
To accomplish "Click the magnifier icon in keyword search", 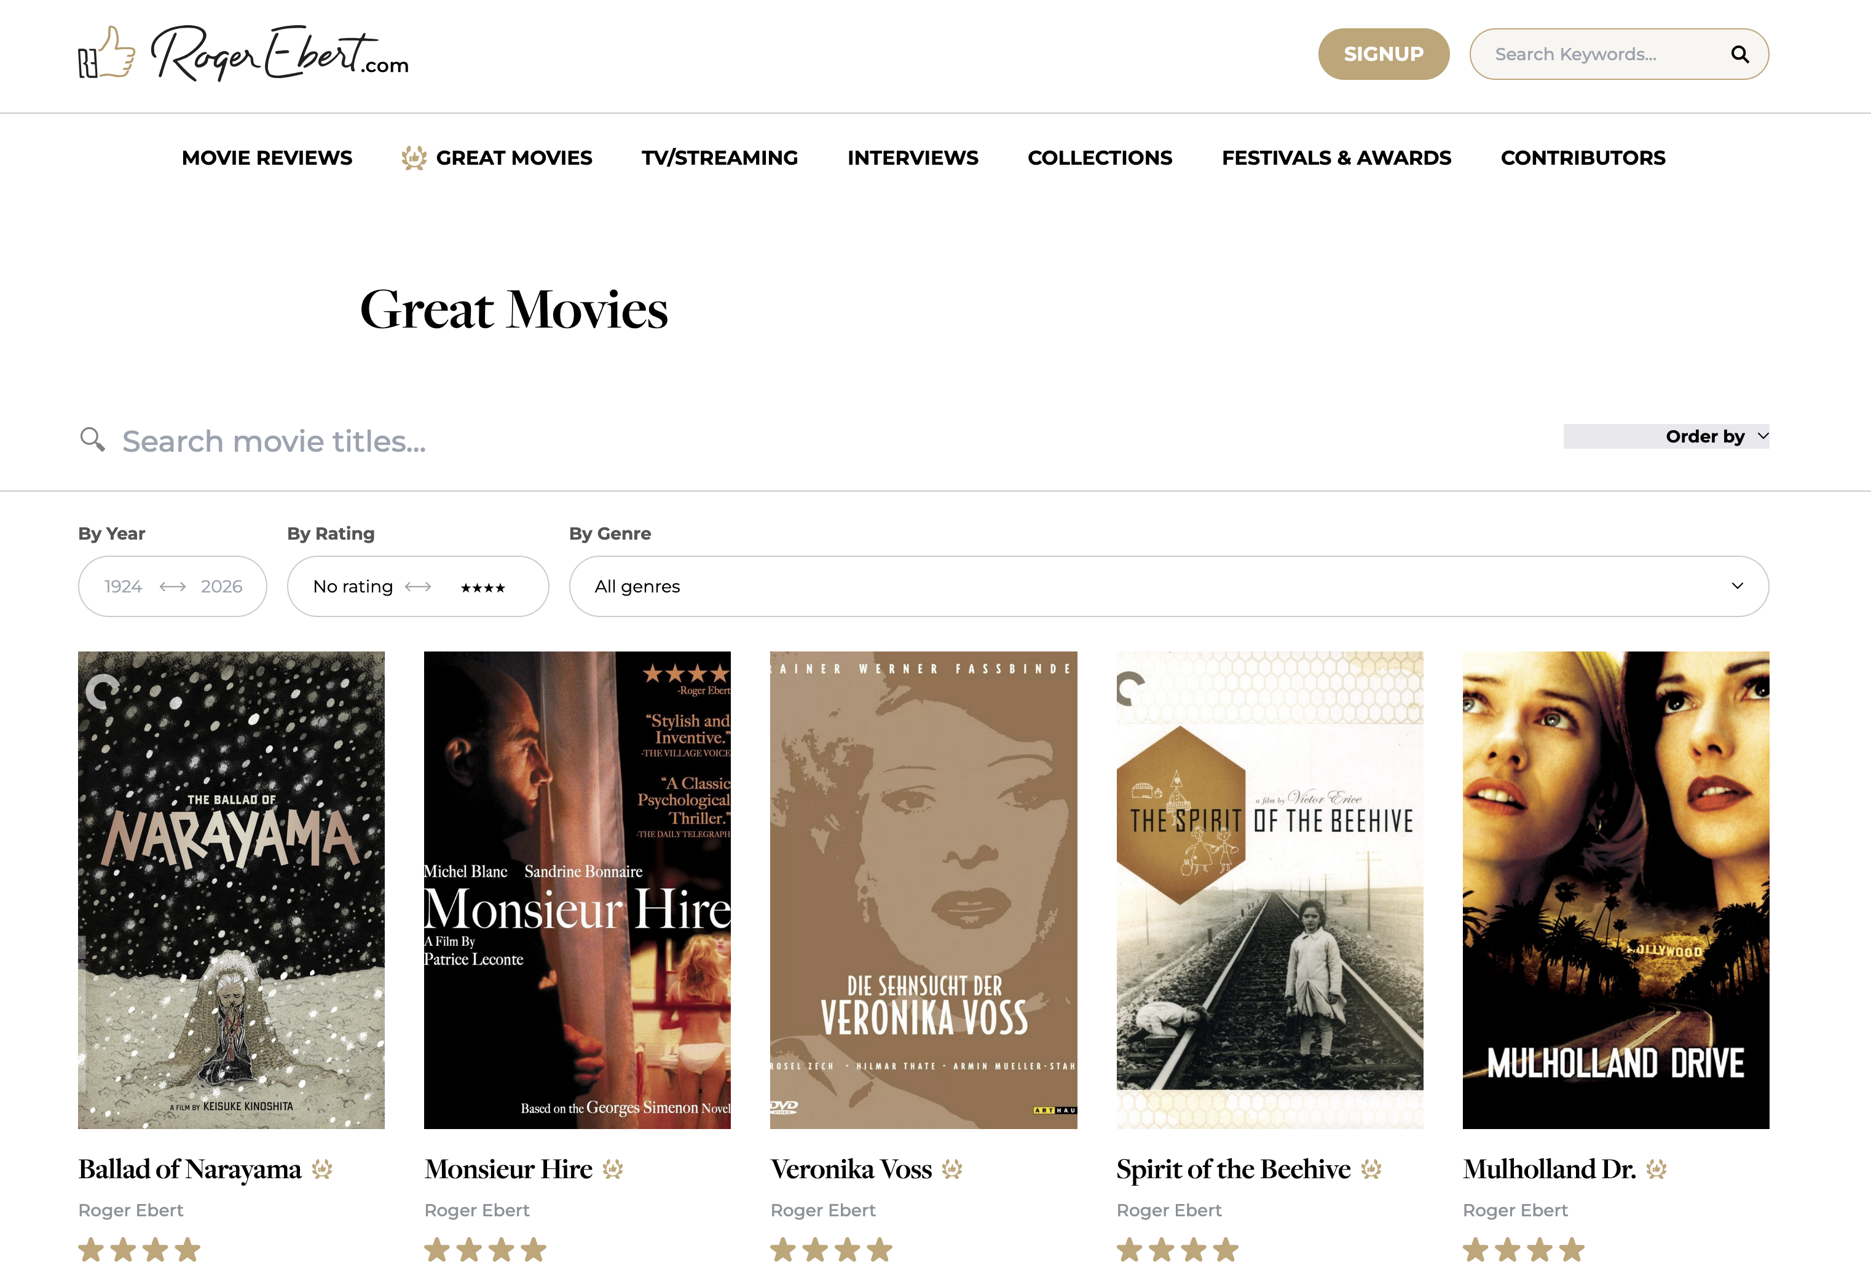I will [x=1739, y=54].
